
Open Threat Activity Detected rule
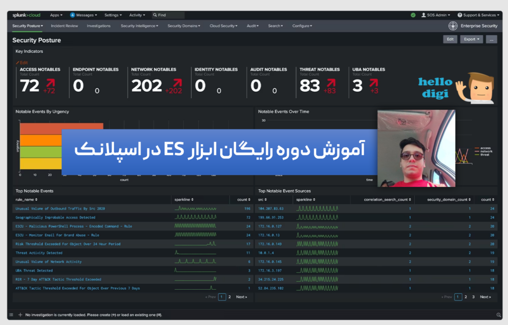(39, 253)
